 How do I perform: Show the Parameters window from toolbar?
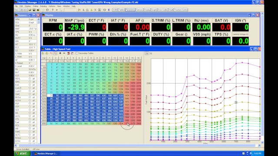click(130, 10)
